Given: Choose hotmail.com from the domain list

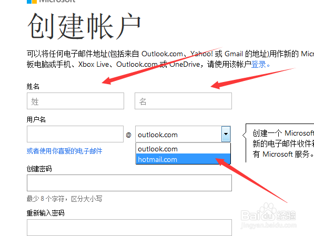Looking at the screenshot, I should coord(183,159).
